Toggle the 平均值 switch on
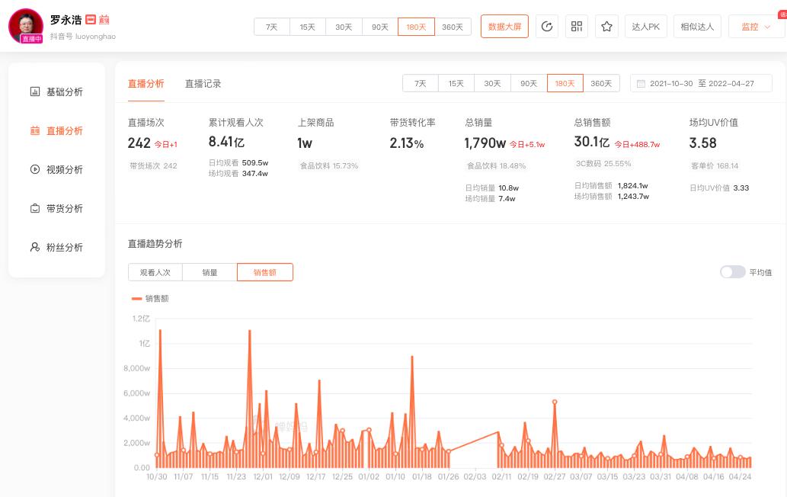This screenshot has height=497, width=787. [x=732, y=272]
